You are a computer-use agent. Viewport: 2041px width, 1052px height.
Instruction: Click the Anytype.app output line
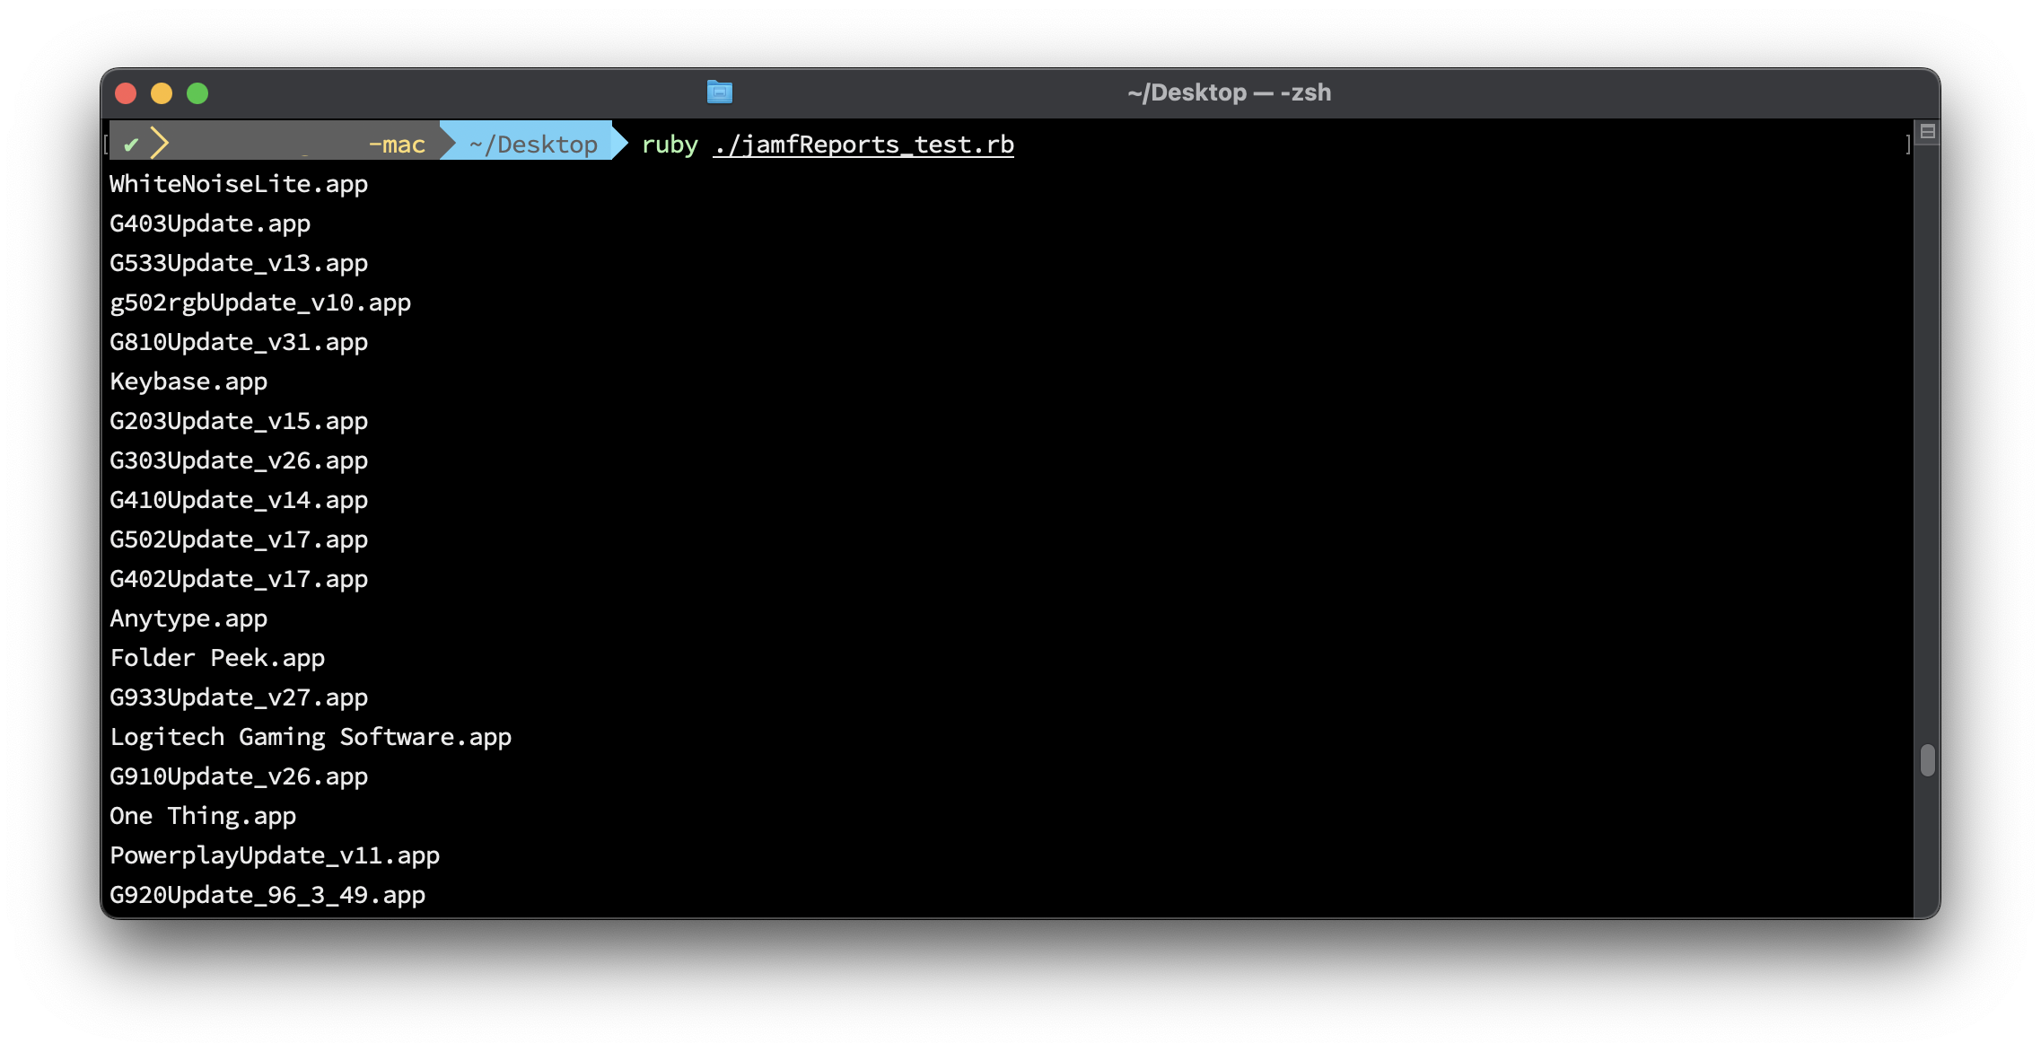click(188, 618)
